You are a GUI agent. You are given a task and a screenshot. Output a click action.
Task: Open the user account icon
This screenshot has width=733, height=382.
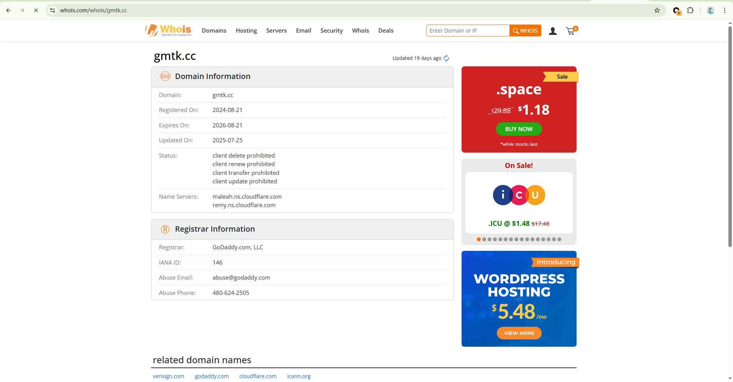(x=552, y=31)
